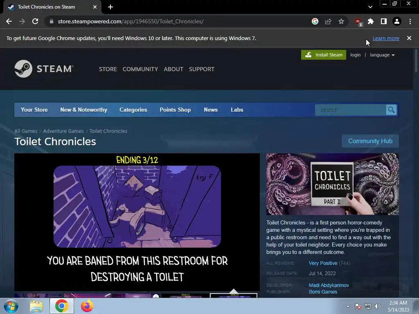Open the Points Shop tab
Screen dimensions: 419x314
(175, 110)
